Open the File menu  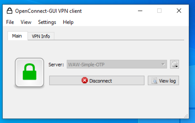coord(10,22)
